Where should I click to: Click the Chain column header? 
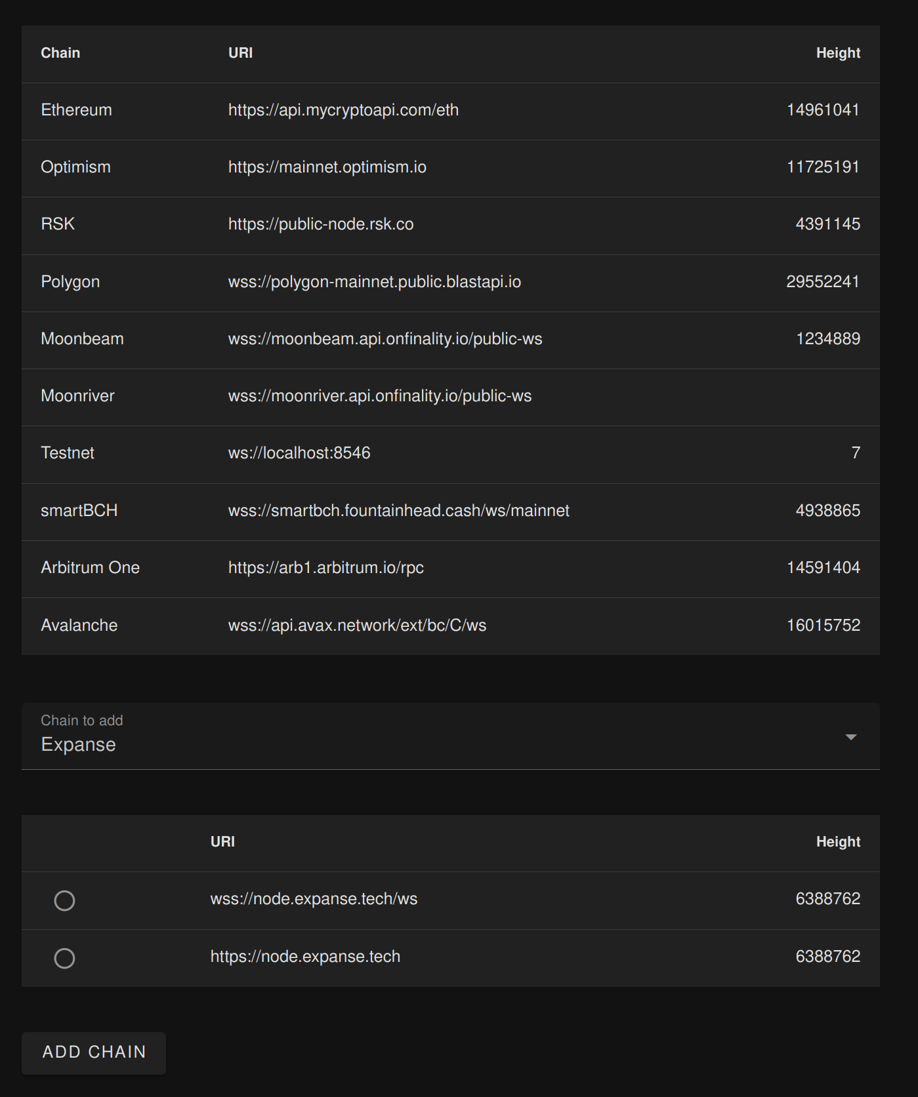[60, 53]
